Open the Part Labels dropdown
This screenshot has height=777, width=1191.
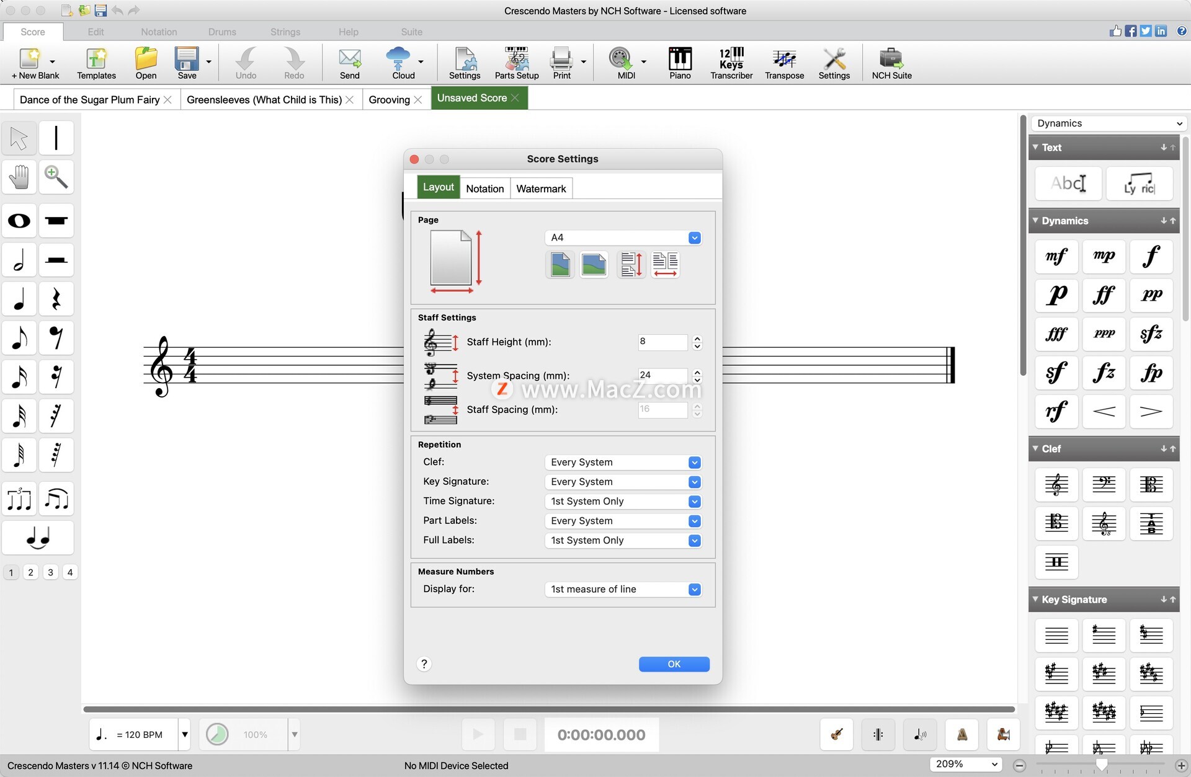tap(623, 521)
